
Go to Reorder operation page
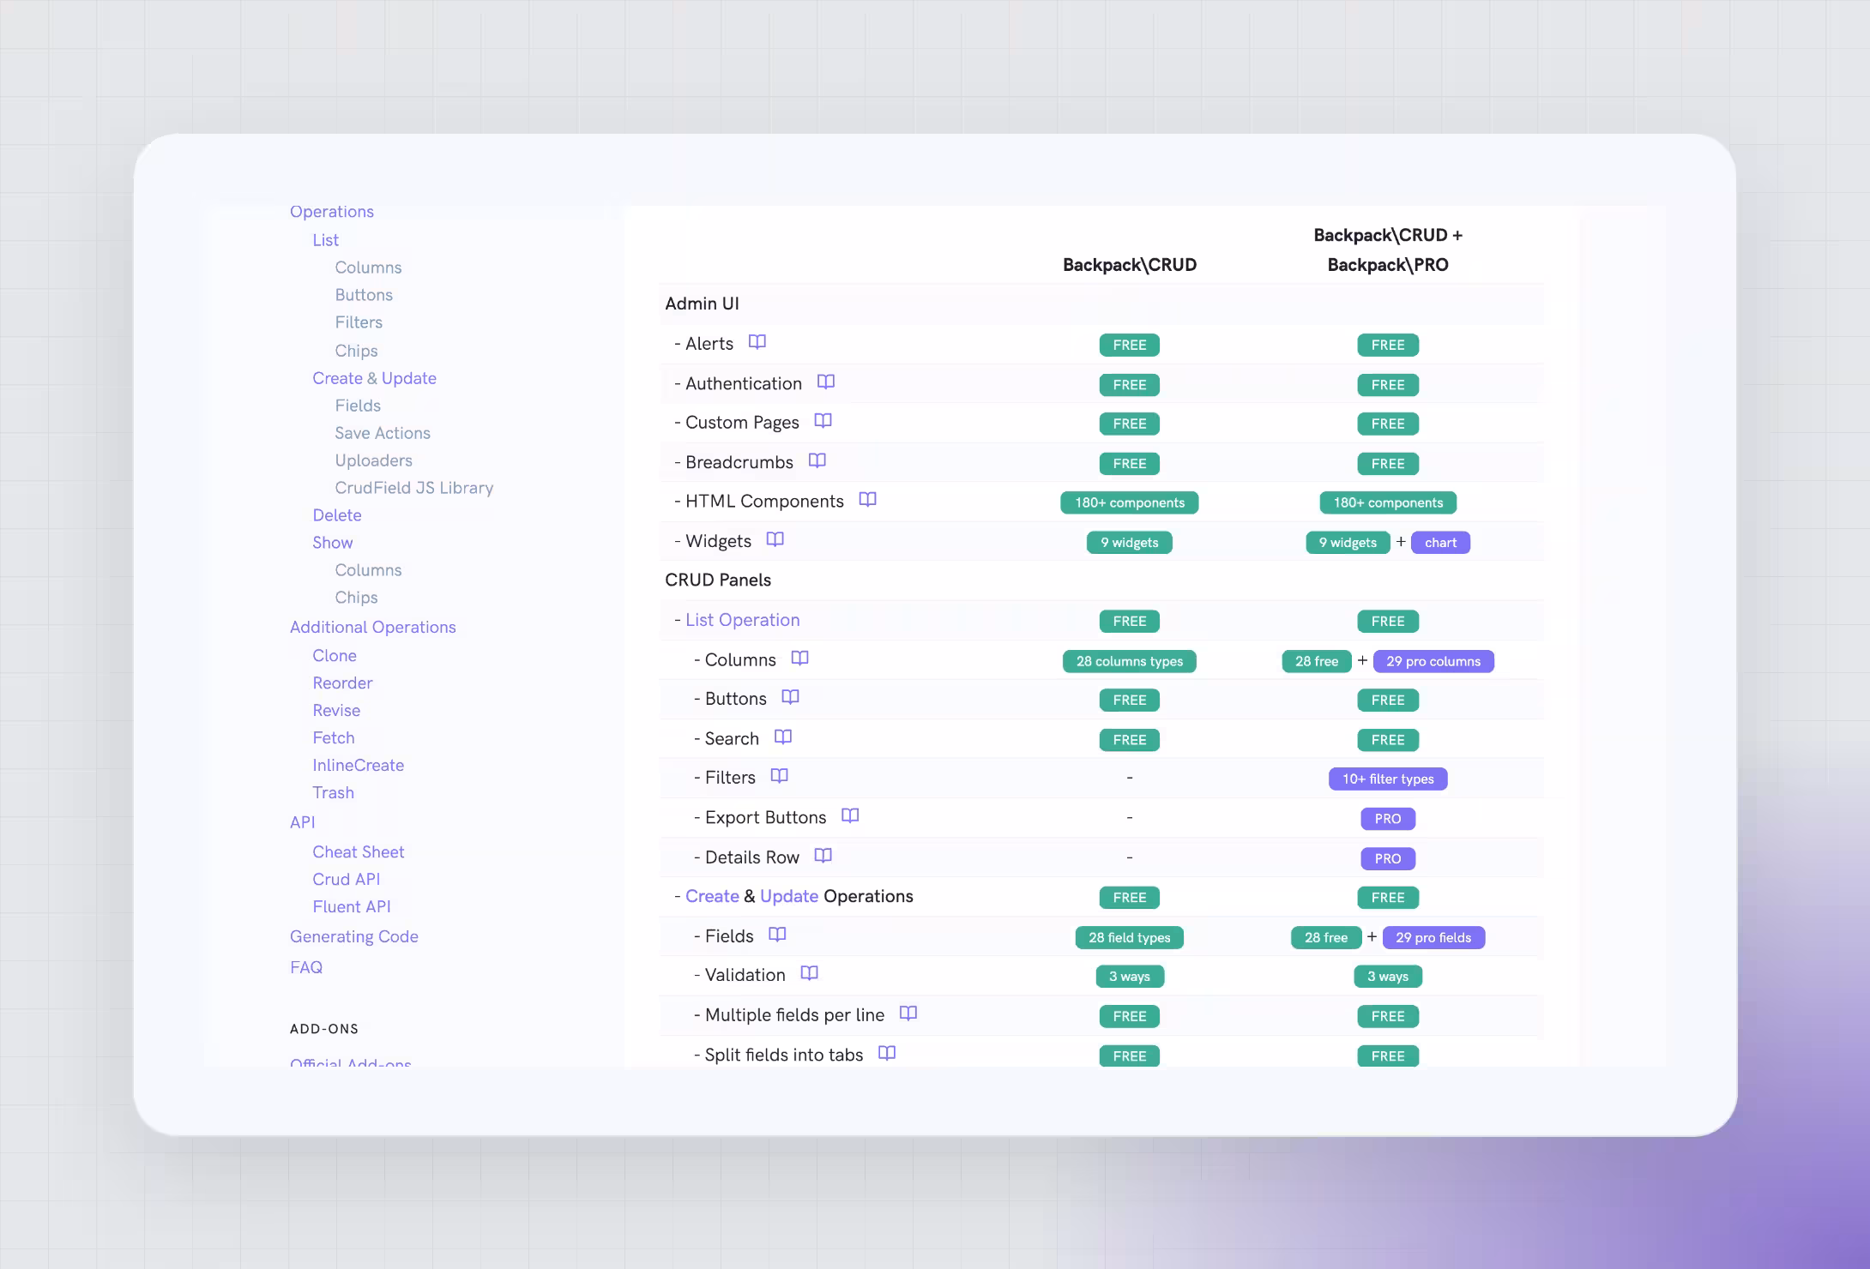pyautogui.click(x=342, y=683)
